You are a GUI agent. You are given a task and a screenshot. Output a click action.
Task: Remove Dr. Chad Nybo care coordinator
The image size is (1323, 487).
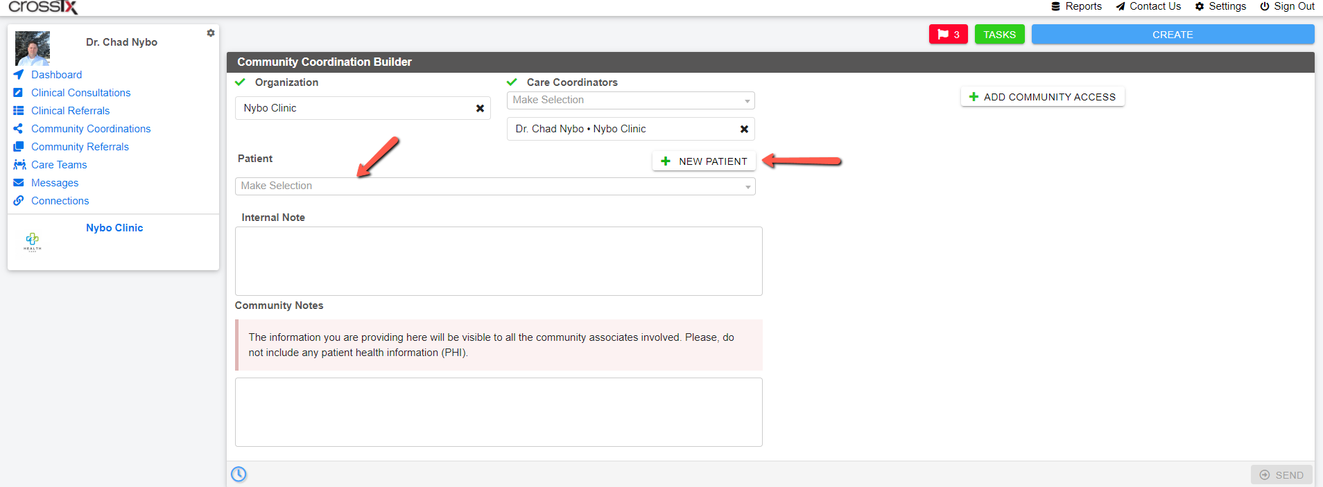point(744,129)
